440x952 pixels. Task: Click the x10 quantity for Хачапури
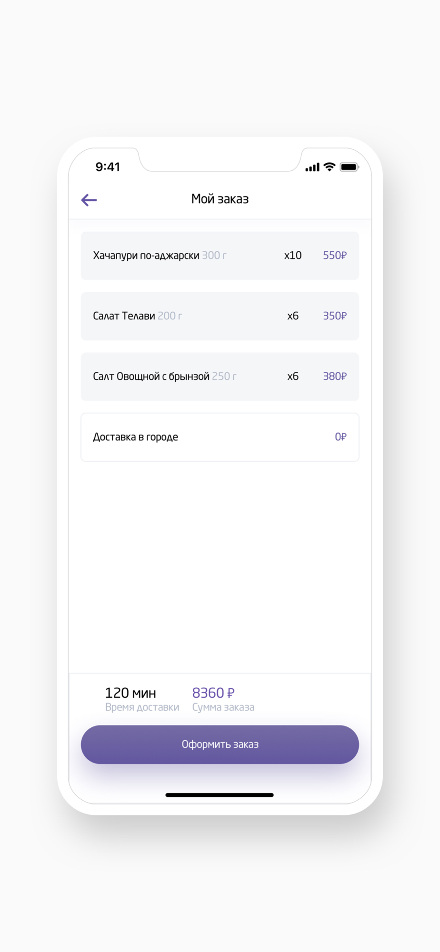tap(292, 256)
